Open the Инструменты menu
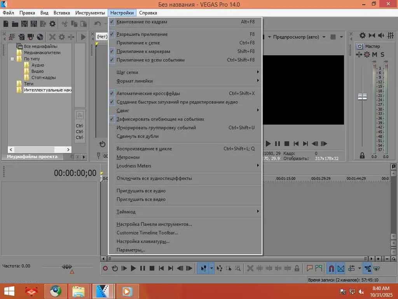The height and width of the screenshot is (299, 398). pyautogui.click(x=90, y=13)
